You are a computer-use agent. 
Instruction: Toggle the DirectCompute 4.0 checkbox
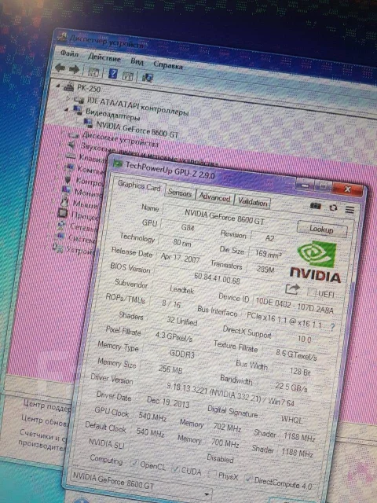pos(248,479)
